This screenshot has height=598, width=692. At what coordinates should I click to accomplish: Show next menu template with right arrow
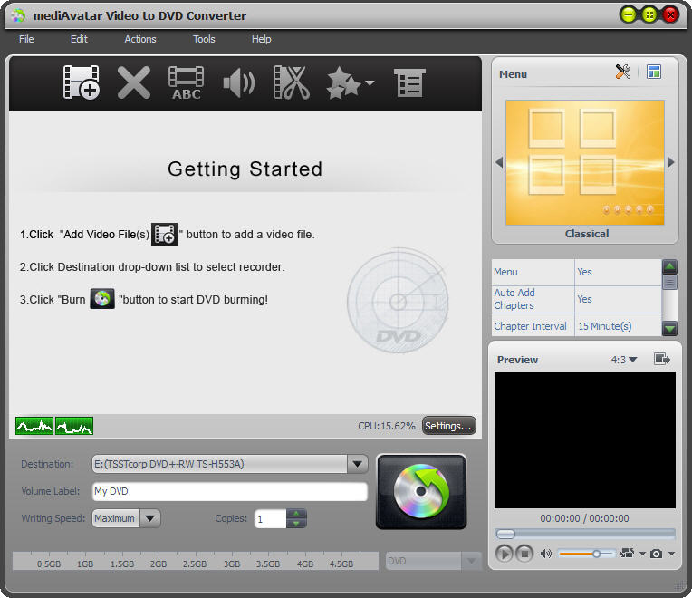click(x=671, y=162)
